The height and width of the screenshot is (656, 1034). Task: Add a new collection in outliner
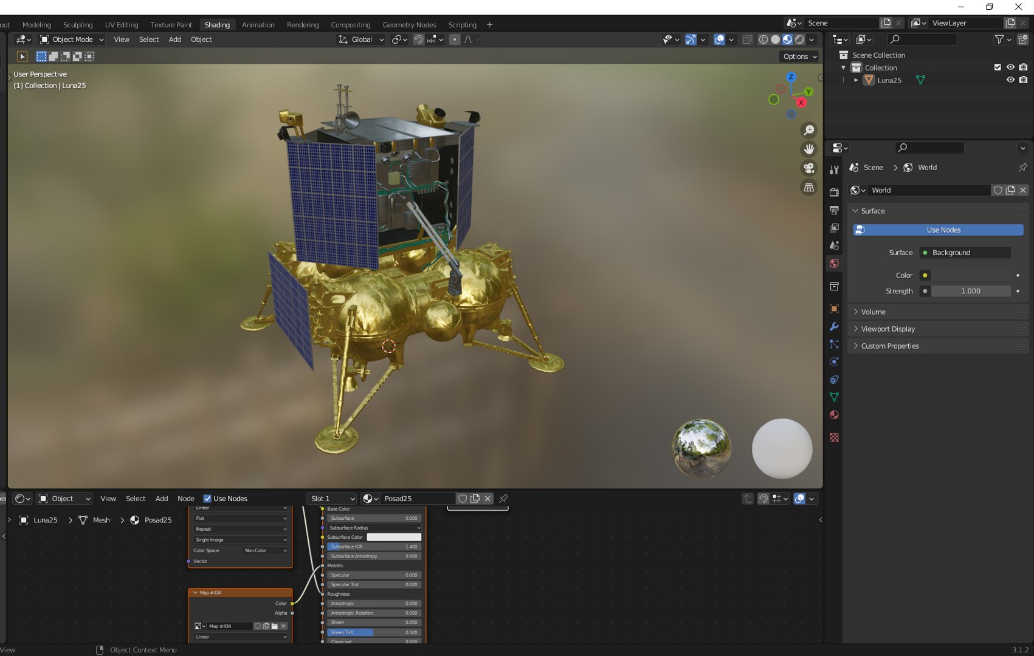1022,39
